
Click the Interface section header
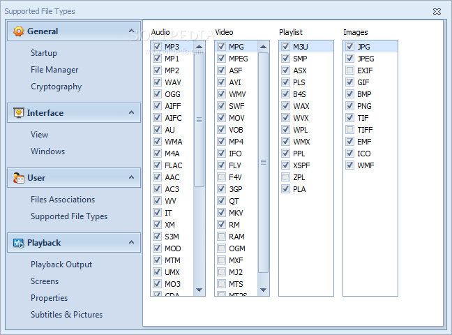(x=74, y=113)
